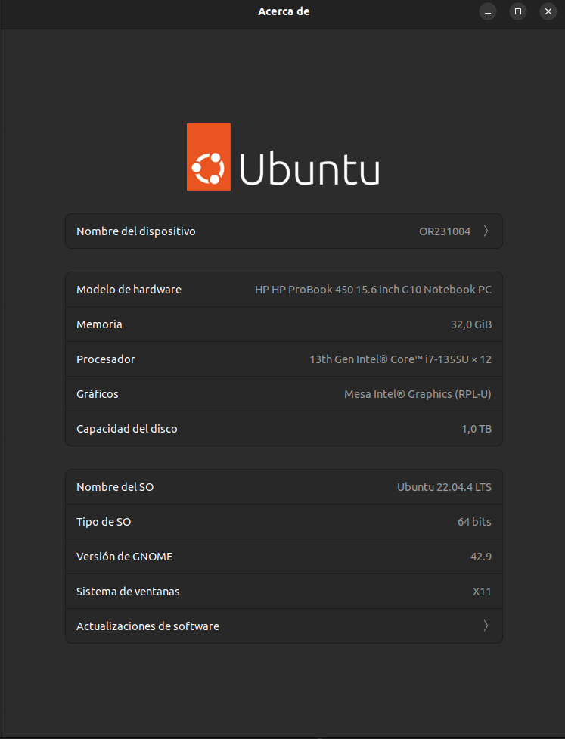Open the device name editor
Screen dimensions: 565x739
(284, 231)
